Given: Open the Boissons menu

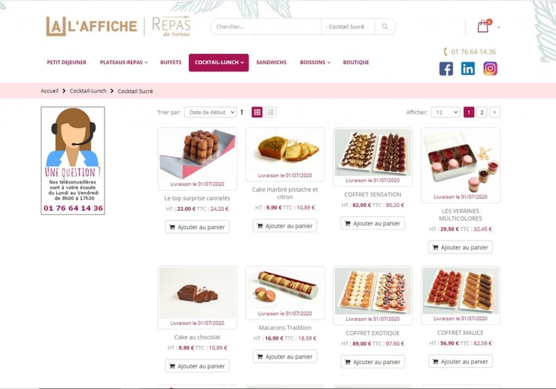Looking at the screenshot, I should (x=315, y=62).
